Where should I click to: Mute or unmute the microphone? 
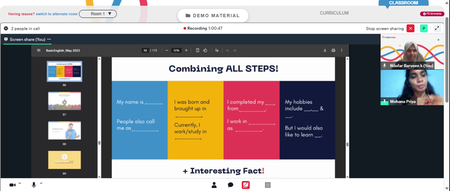(x=34, y=185)
